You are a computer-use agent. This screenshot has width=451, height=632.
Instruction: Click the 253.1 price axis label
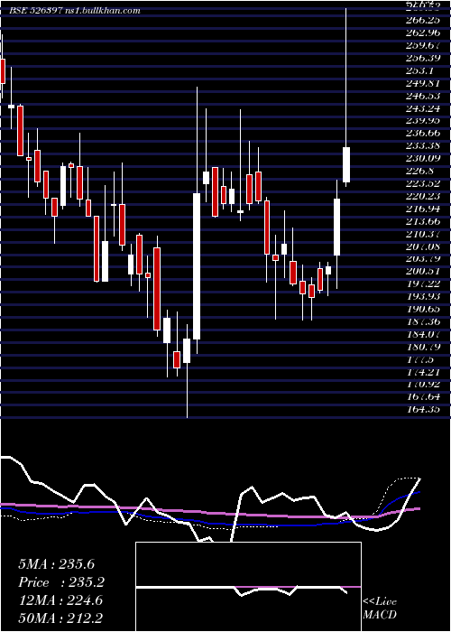click(x=419, y=70)
